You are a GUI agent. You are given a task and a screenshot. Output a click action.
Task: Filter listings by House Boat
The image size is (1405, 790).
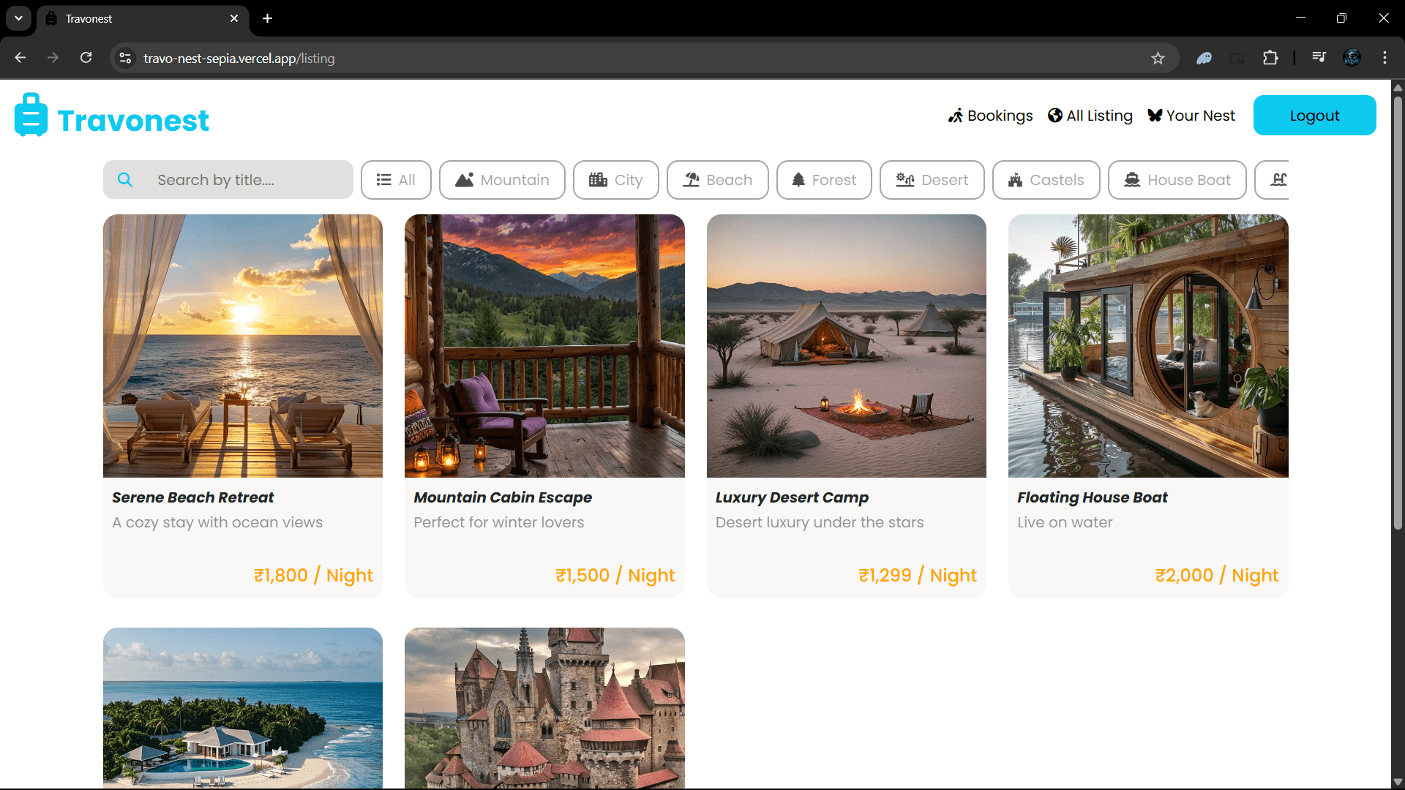(1177, 180)
